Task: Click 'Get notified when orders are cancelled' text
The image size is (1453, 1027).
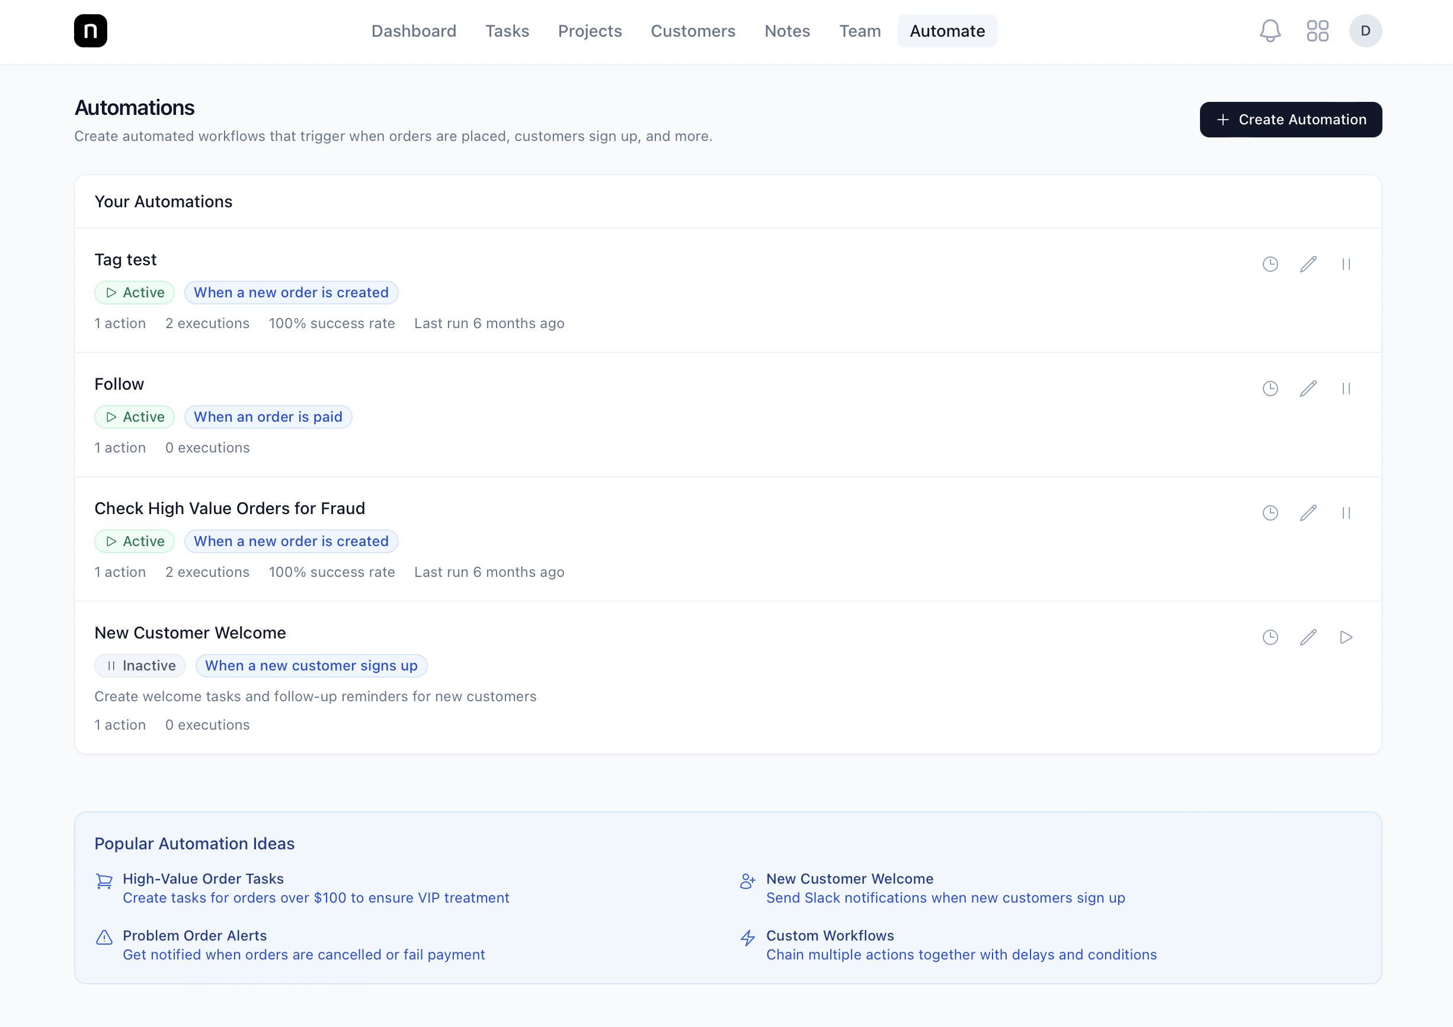Action: [304, 955]
